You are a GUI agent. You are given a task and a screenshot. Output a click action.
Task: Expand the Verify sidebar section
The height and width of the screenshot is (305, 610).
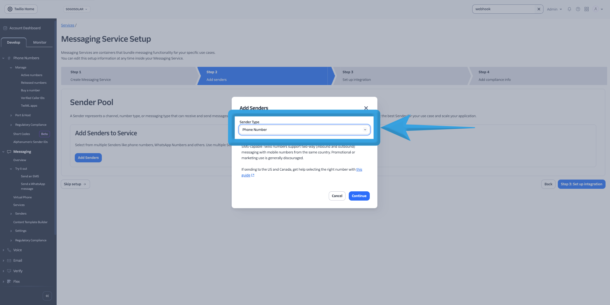18,271
